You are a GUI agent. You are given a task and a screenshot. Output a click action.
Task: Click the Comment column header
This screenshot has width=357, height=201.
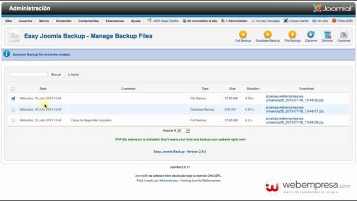pos(128,89)
